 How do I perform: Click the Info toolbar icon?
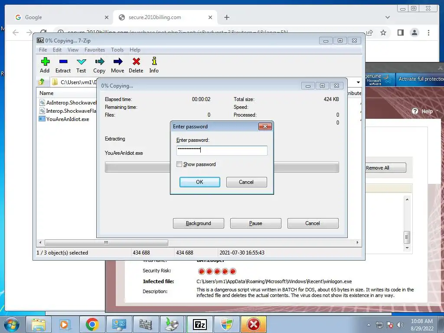click(154, 65)
